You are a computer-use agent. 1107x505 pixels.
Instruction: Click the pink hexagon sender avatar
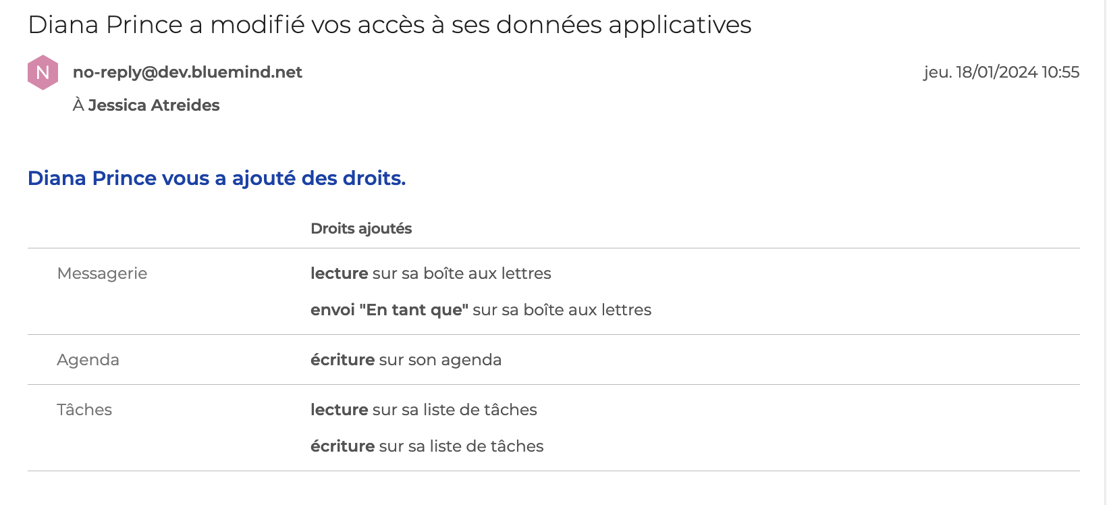(43, 72)
